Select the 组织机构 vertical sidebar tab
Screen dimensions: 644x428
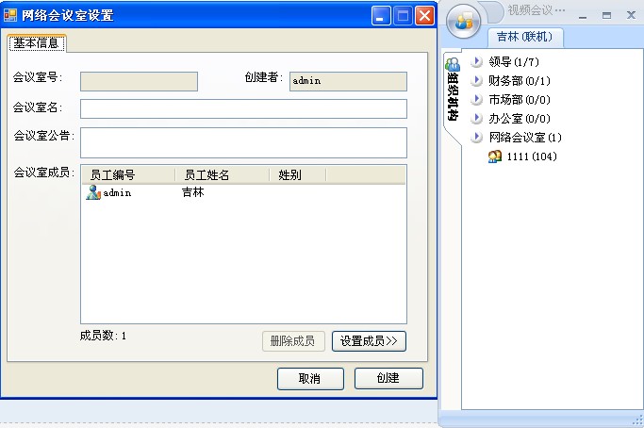tap(453, 97)
